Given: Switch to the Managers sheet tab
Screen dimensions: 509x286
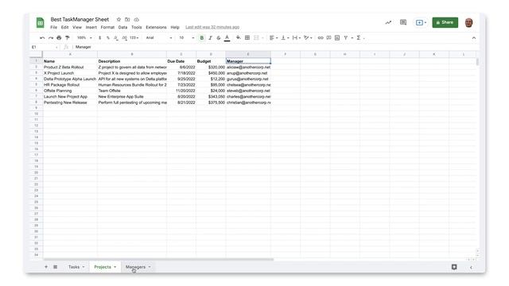Looking at the screenshot, I should click(138, 267).
